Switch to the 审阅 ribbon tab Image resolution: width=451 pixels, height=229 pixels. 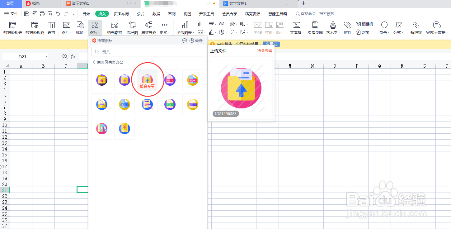pos(172,14)
